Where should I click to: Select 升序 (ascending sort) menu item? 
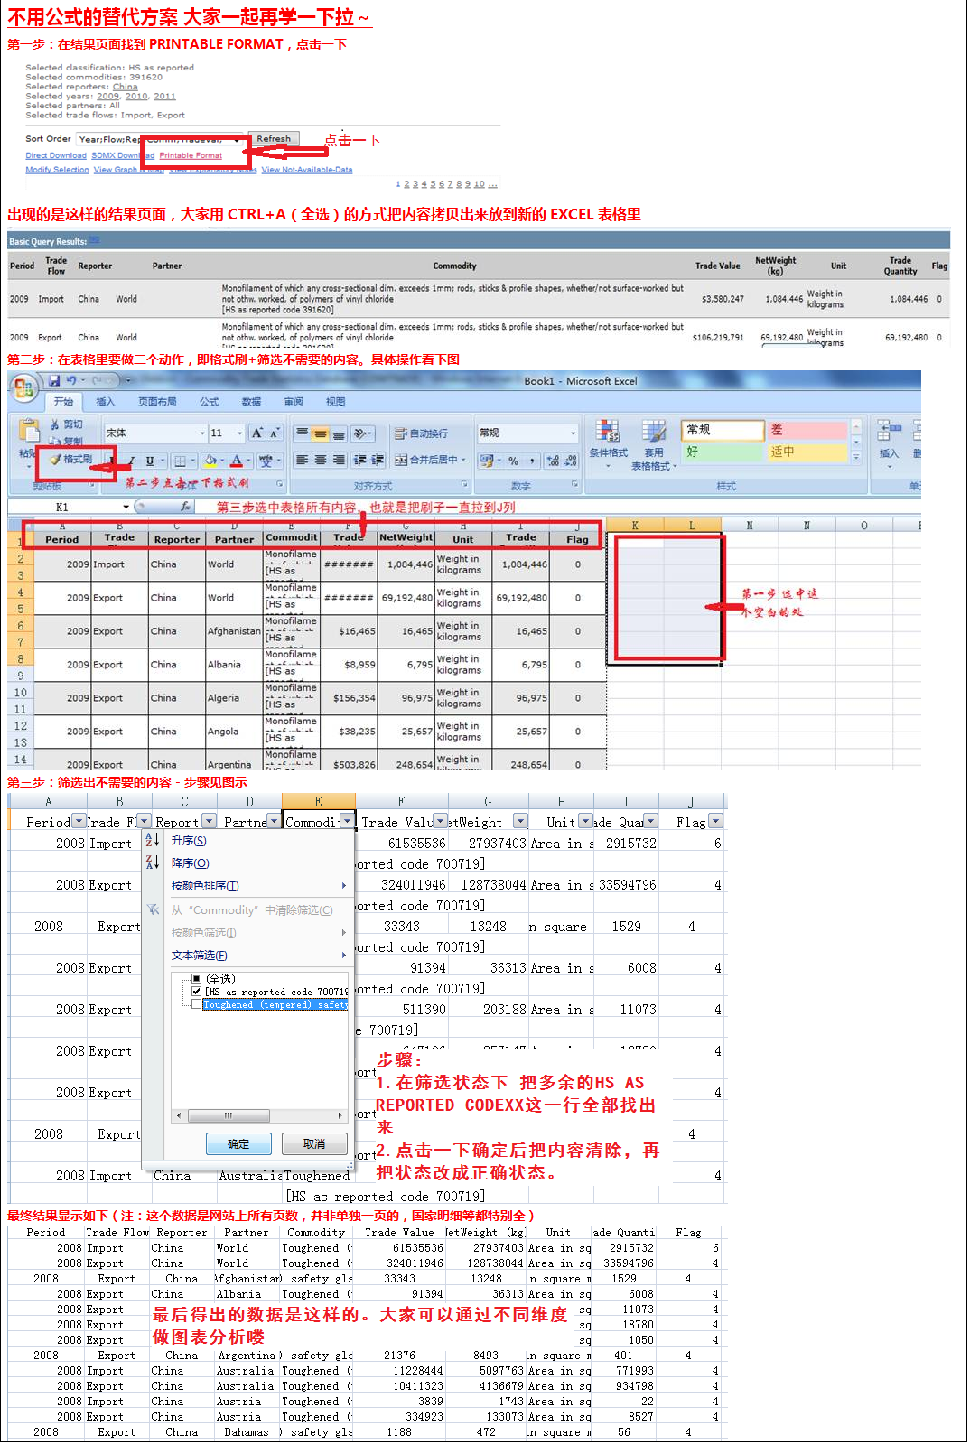pos(189,841)
